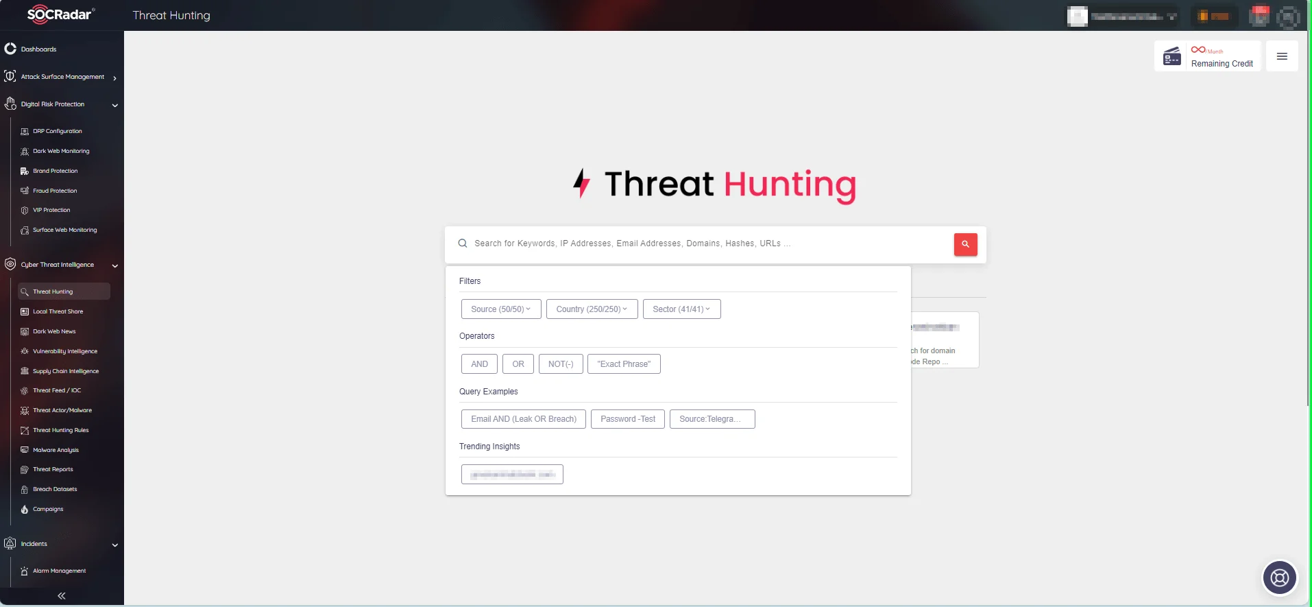This screenshot has height=607, width=1312.
Task: Insert the AND operator
Action: [480, 364]
